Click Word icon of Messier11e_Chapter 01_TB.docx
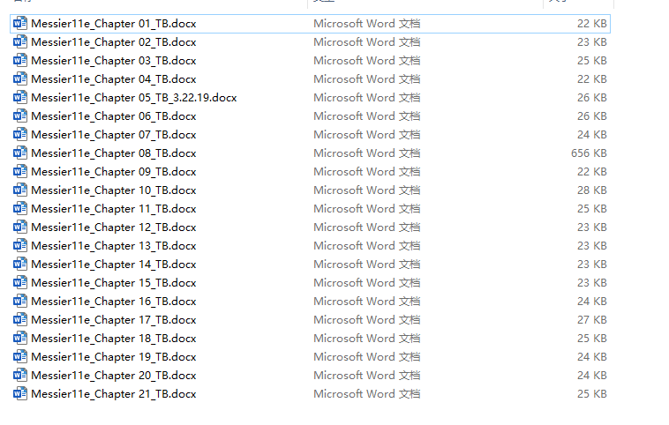669x425 pixels. tap(20, 23)
